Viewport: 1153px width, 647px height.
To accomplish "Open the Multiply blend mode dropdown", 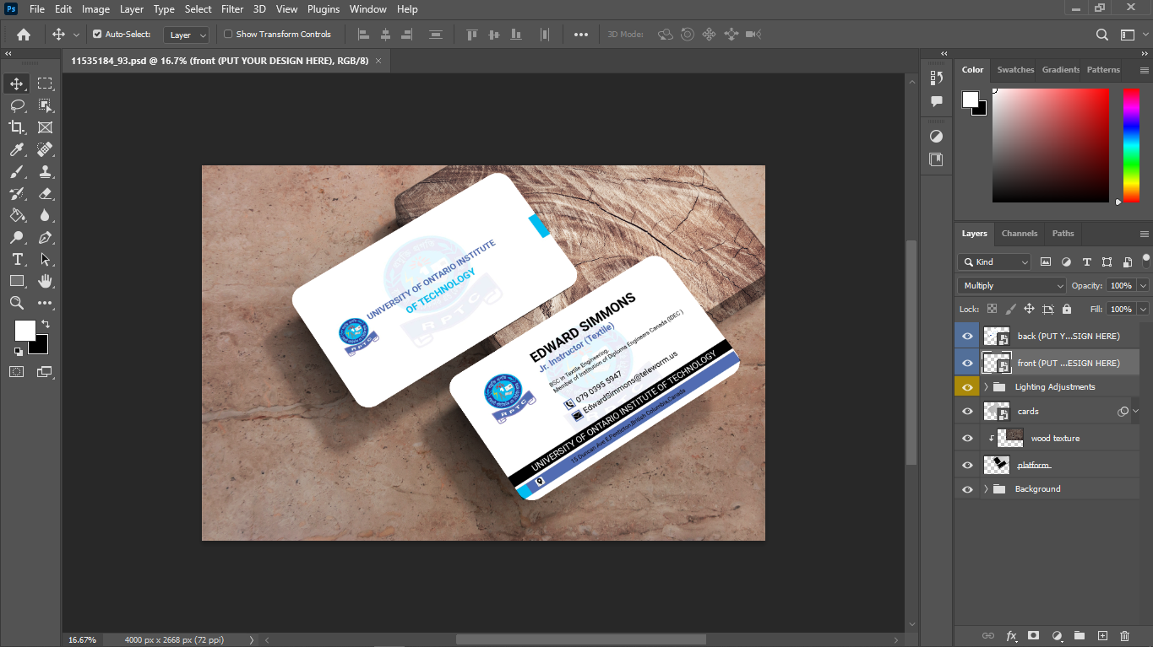I will 1012,286.
